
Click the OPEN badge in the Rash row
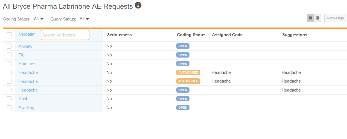coord(183,99)
